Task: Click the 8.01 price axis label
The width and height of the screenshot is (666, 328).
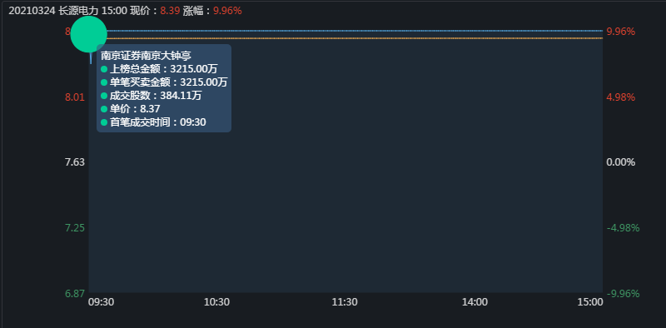Action: click(75, 97)
